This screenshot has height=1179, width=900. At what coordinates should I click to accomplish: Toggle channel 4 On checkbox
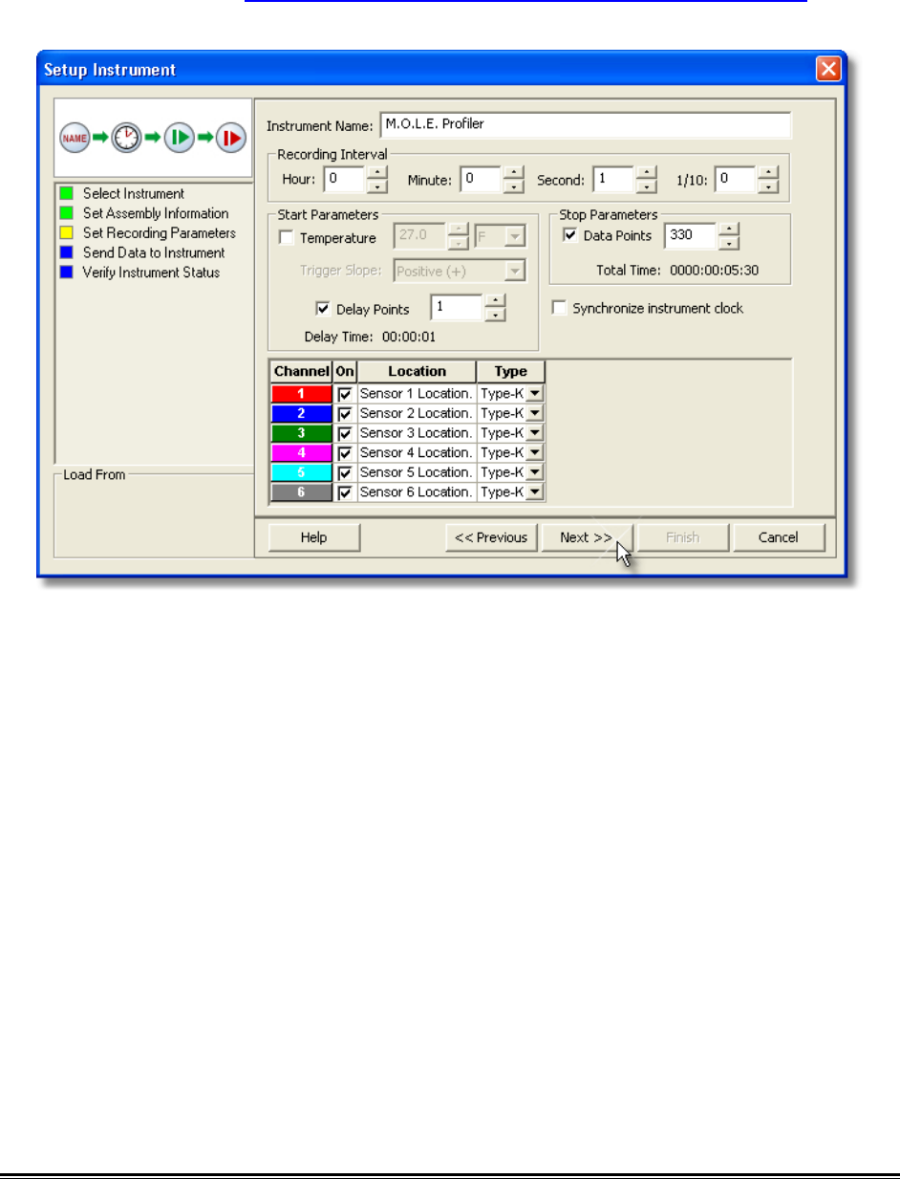[345, 452]
